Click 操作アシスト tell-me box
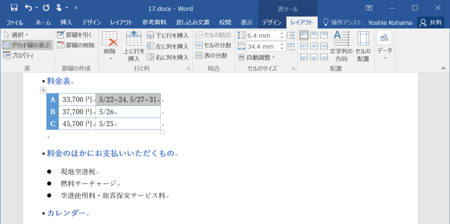 click(343, 22)
